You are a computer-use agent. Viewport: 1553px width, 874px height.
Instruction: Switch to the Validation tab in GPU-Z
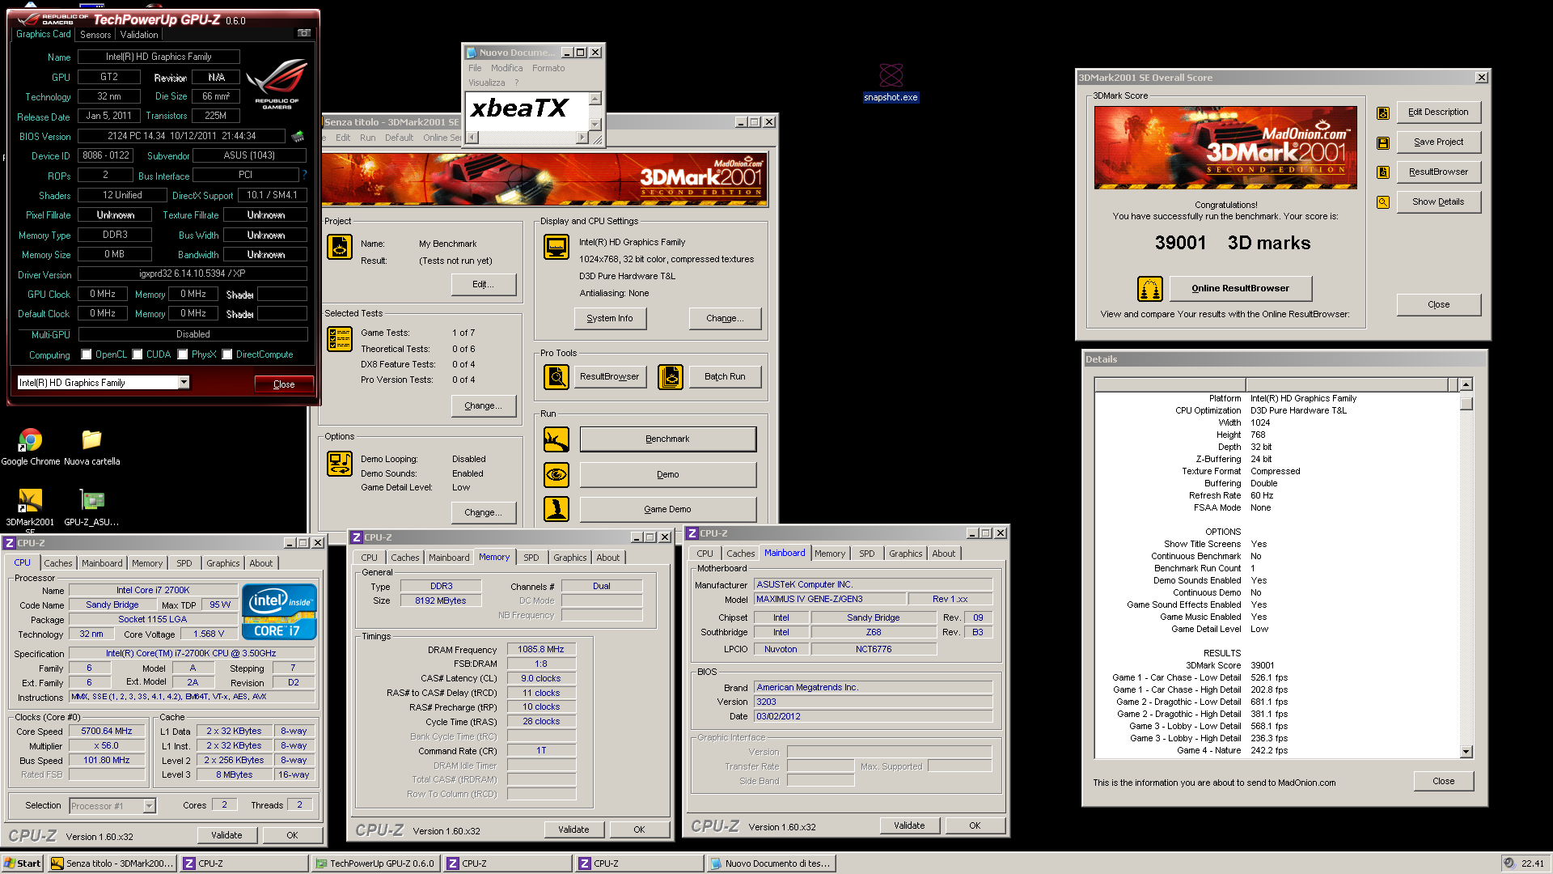point(139,35)
